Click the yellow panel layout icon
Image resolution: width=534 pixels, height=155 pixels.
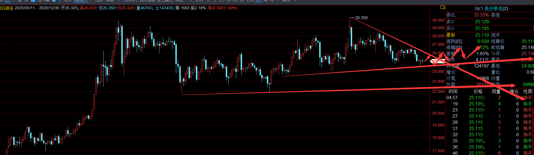click(443, 7)
